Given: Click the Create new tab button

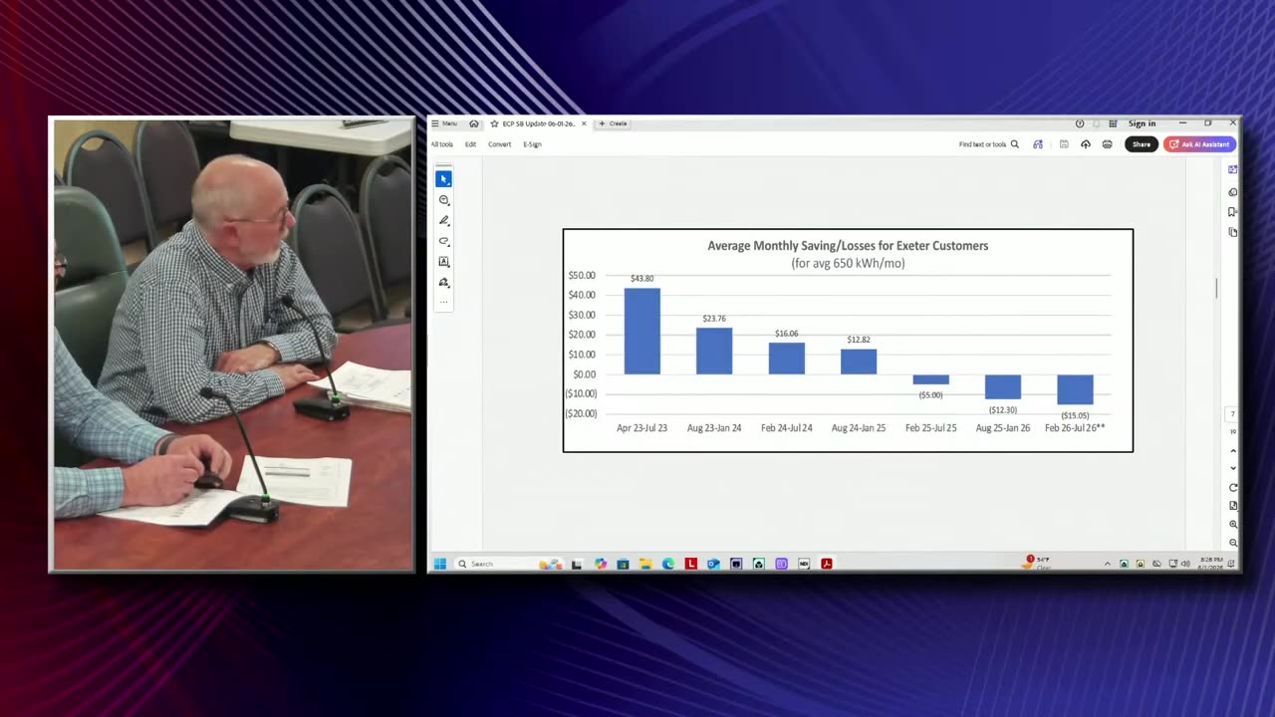Looking at the screenshot, I should pyautogui.click(x=613, y=123).
